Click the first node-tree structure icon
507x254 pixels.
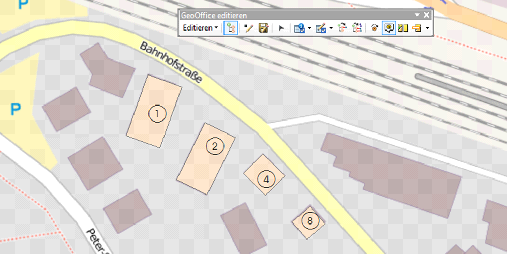tap(342, 28)
